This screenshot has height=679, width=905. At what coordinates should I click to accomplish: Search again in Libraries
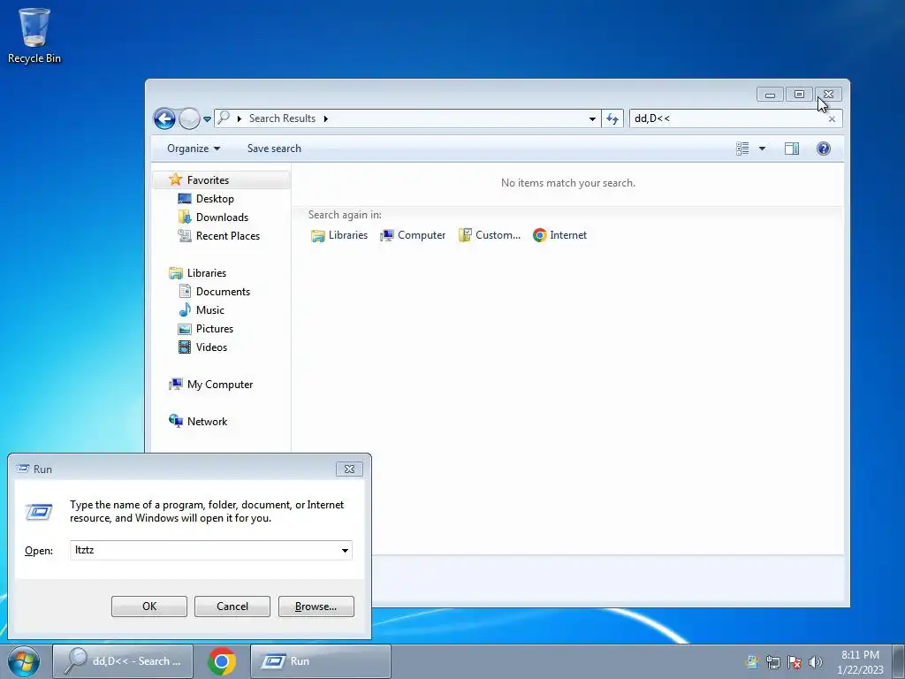(x=338, y=235)
